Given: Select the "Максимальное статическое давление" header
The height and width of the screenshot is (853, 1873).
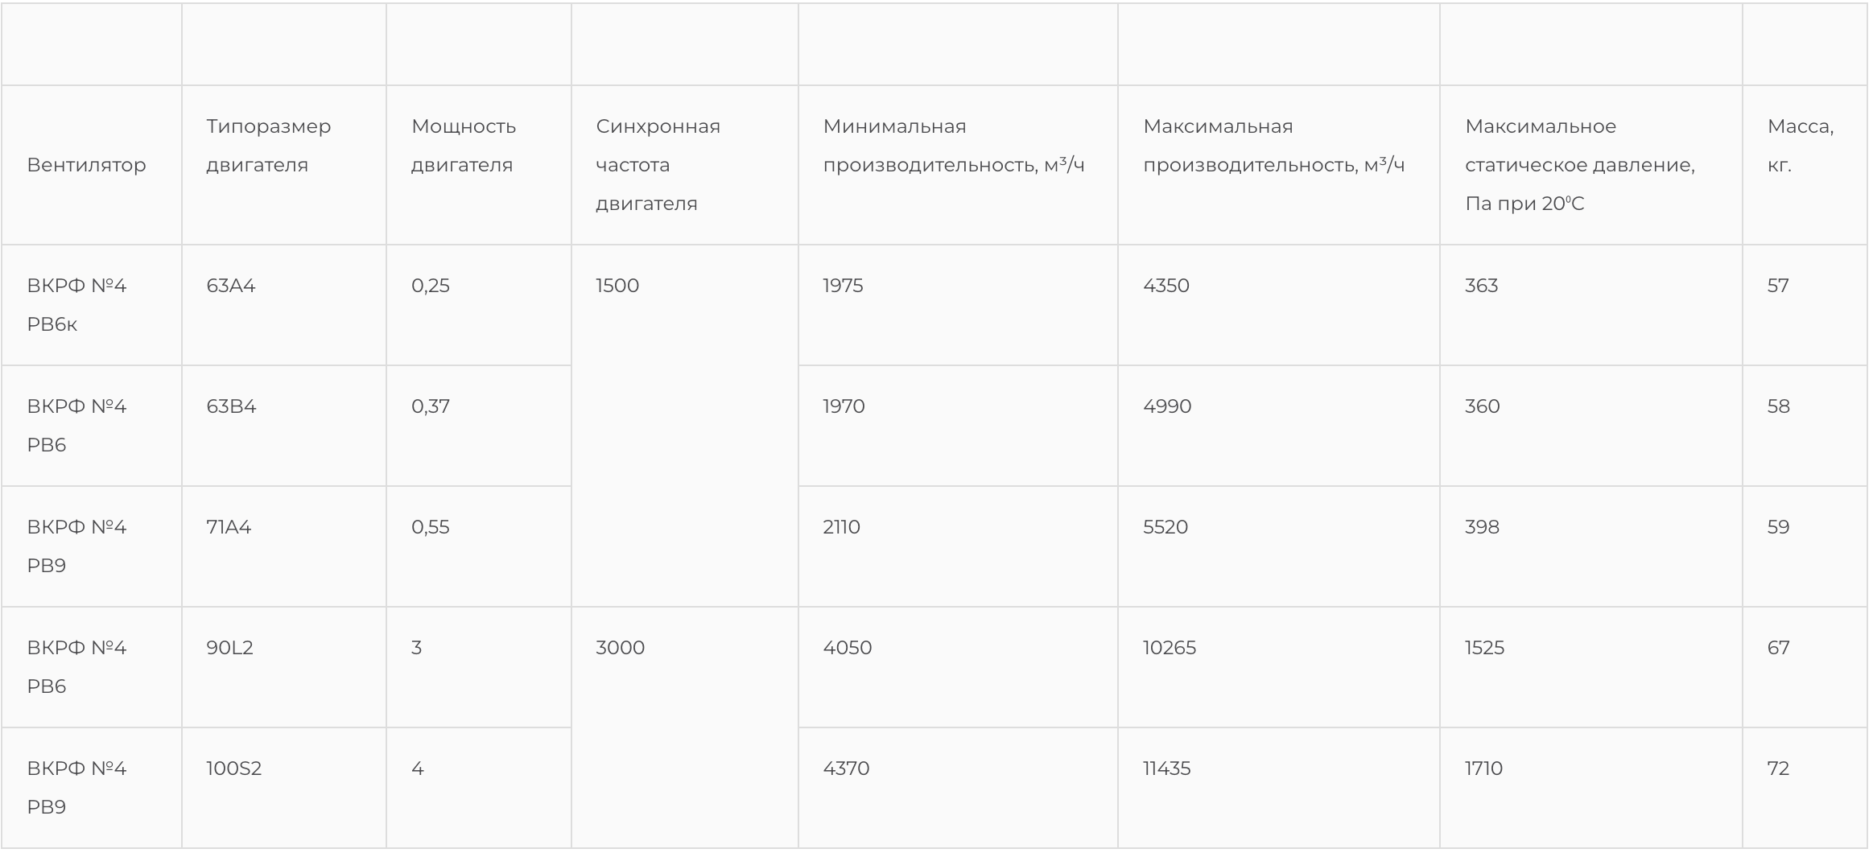Looking at the screenshot, I should 1579,165.
